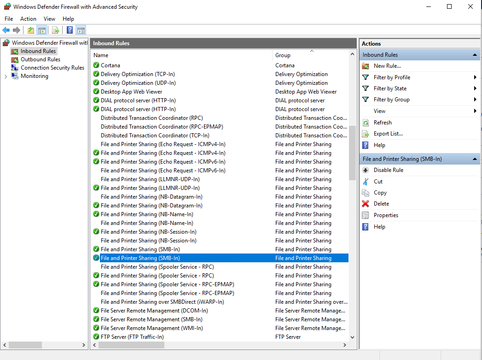Open the Filter by State submenu arrow
The image size is (482, 360).
[x=475, y=89]
